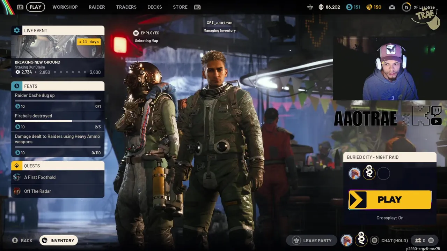This screenshot has width=447, height=251.
Task: Click the A First Foothold quest portrait icon
Action: (x=17, y=177)
